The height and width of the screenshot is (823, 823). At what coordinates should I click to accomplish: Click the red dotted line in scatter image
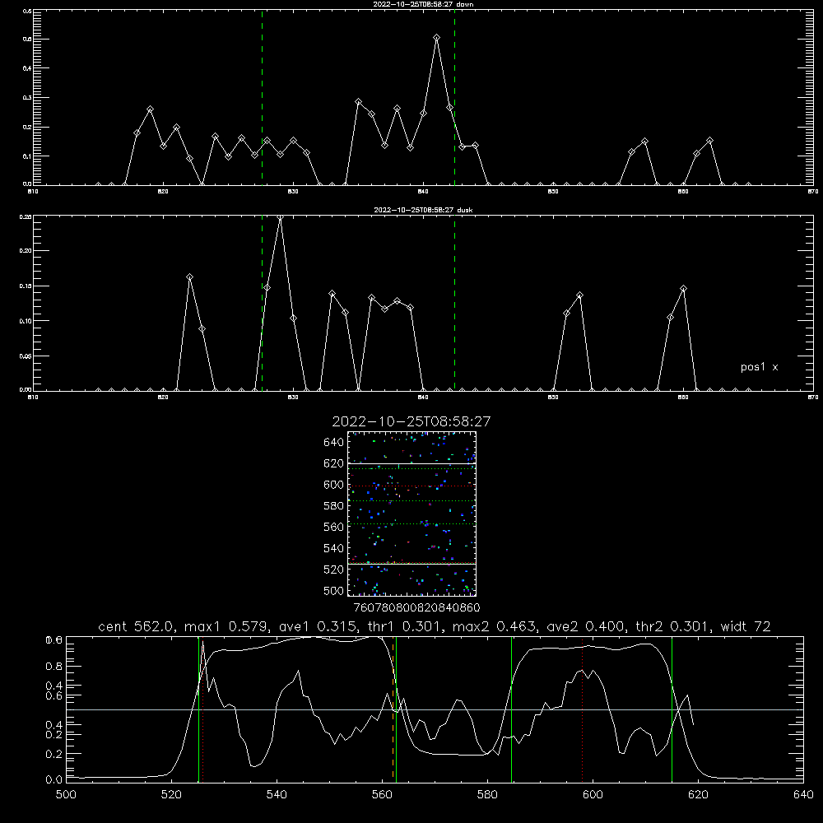click(x=411, y=486)
